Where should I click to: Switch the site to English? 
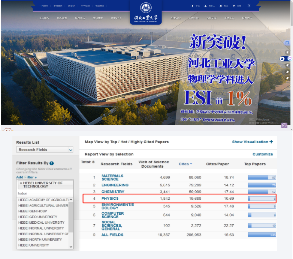tap(71, 6)
